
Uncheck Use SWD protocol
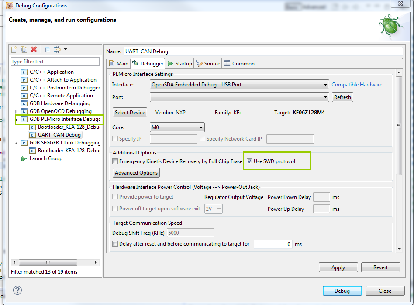point(249,161)
